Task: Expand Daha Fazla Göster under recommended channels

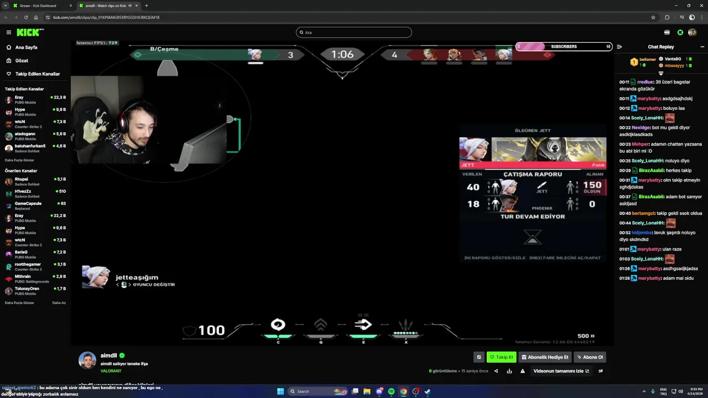Action: (x=19, y=303)
